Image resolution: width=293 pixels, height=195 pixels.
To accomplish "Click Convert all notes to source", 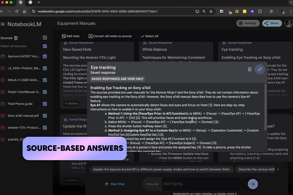I will point(110,36).
